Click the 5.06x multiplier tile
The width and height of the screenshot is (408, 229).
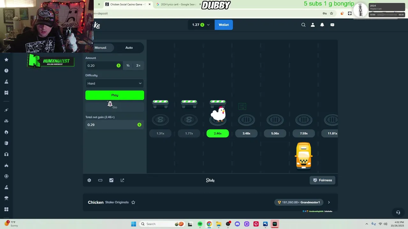coord(275,134)
